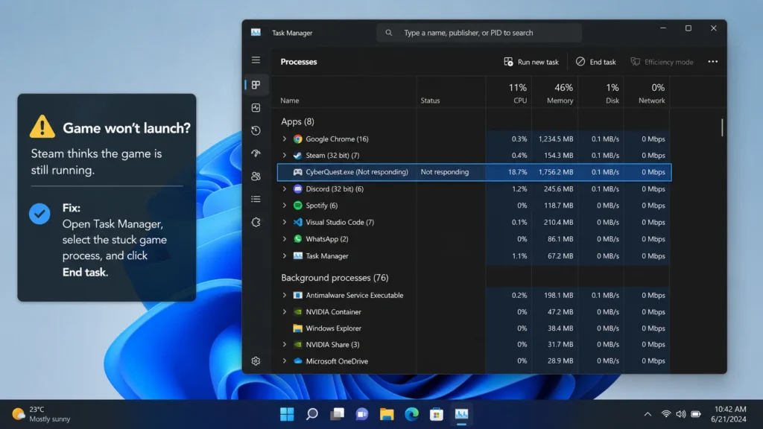
Task: Select the Windows Explorer process row
Action: click(474, 328)
